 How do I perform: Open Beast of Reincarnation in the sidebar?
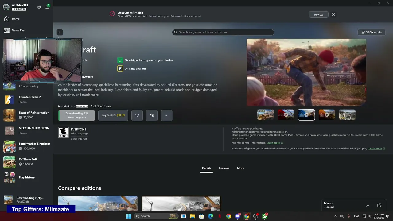(27, 115)
